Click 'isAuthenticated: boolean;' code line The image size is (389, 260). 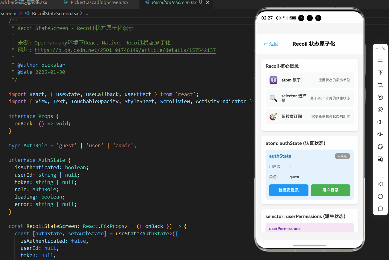coord(52,167)
